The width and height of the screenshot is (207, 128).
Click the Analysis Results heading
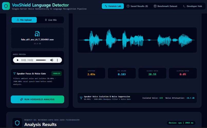40,125
